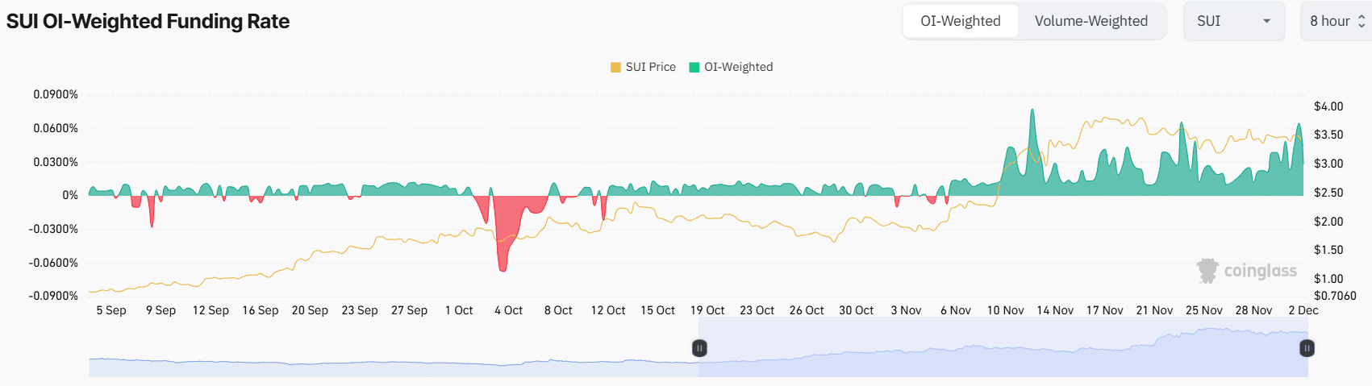This screenshot has width=1372, height=386.
Task: Click the yellow SUI Price legend swatch
Action: (615, 67)
